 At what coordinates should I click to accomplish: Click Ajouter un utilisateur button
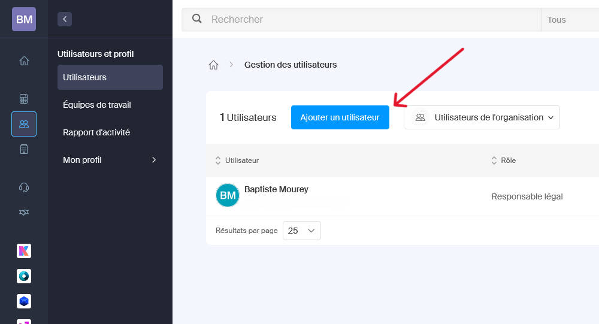[340, 117]
